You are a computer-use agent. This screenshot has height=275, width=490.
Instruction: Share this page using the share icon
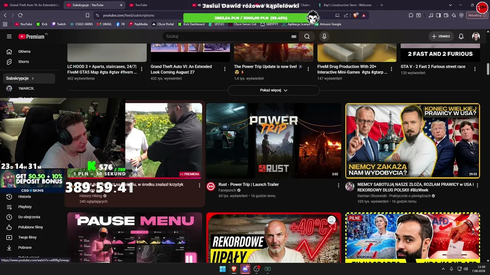tap(346, 15)
